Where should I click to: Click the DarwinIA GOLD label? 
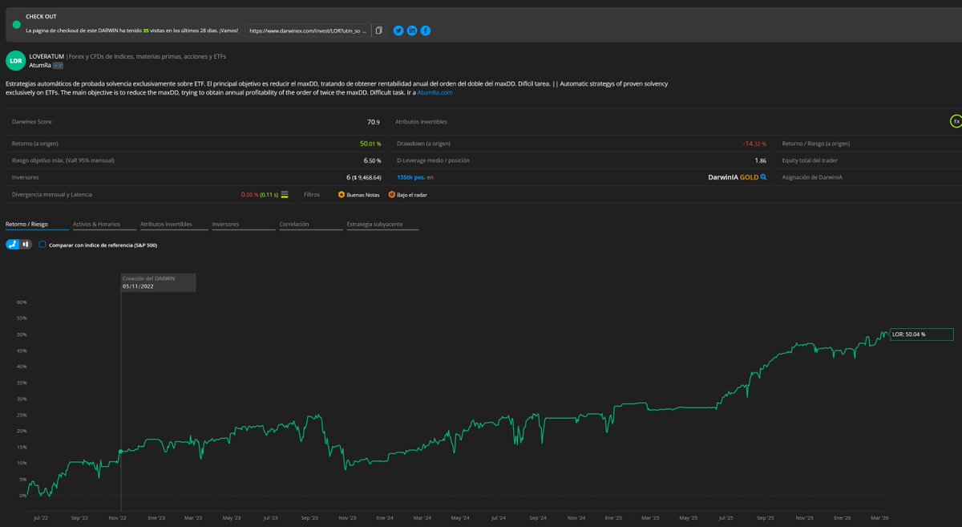[733, 176]
